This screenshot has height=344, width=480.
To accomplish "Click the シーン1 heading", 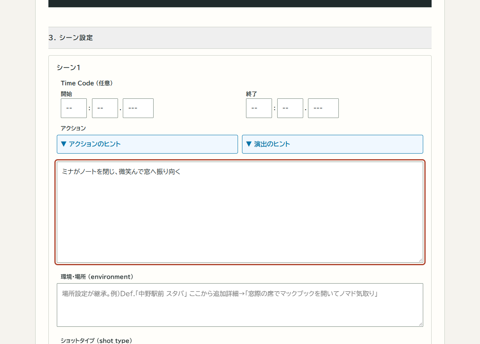I will [68, 68].
